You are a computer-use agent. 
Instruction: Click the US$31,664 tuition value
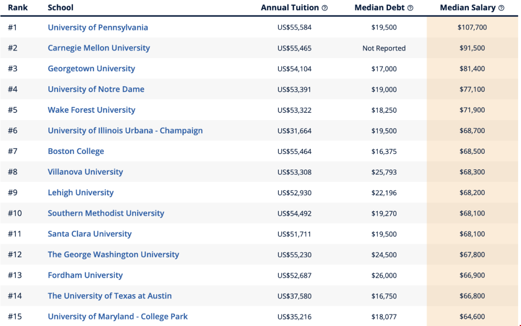[x=294, y=131]
